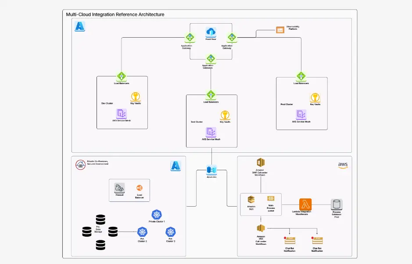The width and height of the screenshot is (412, 264).
Task: Select the Azure Arc text label
Action: pos(211,177)
